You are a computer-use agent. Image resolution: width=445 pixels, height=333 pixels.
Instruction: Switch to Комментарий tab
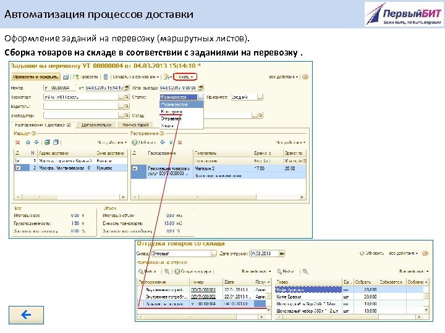[135, 125]
